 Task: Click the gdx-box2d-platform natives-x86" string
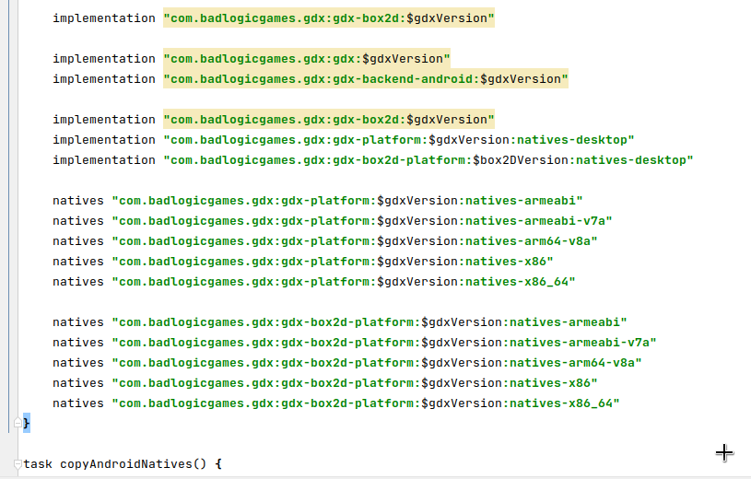[355, 383]
